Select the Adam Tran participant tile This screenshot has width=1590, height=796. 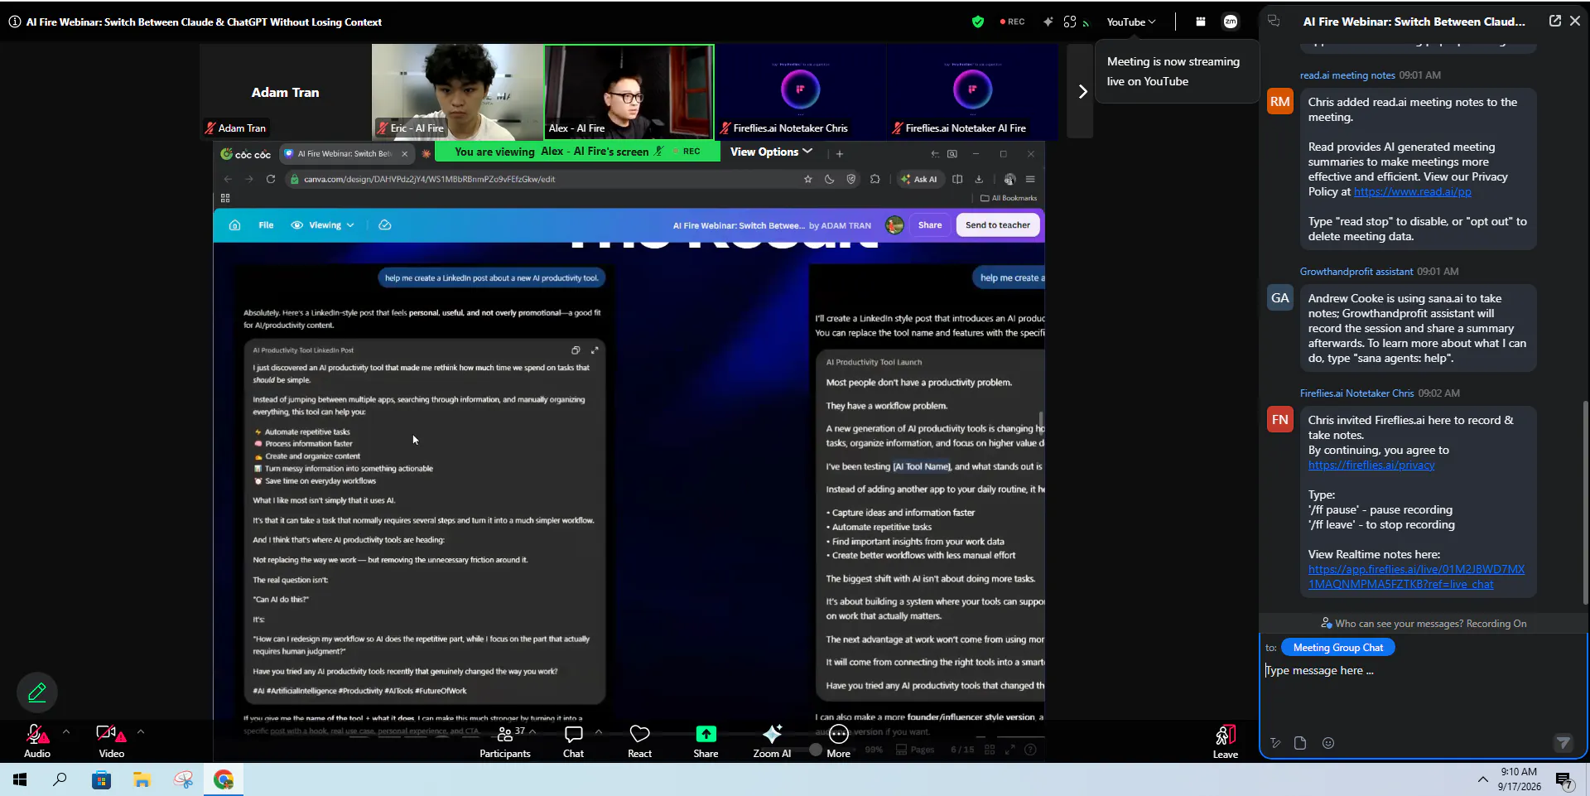coord(285,91)
